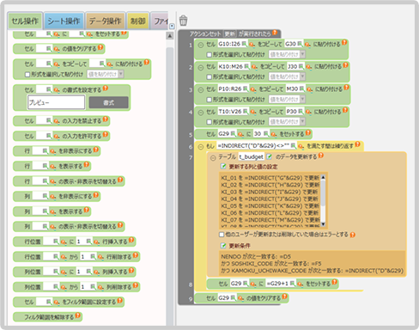Image resolution: width=419 pixels, height=330 pixels.
Task: Switch to the シート操作 tab
Action: coord(64,21)
